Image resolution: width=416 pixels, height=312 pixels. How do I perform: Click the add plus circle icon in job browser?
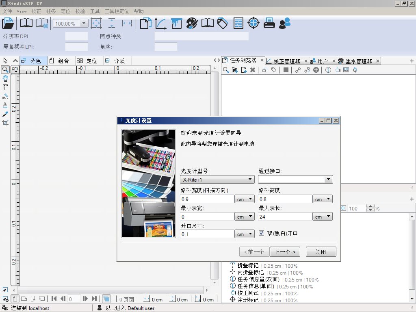coord(316,70)
